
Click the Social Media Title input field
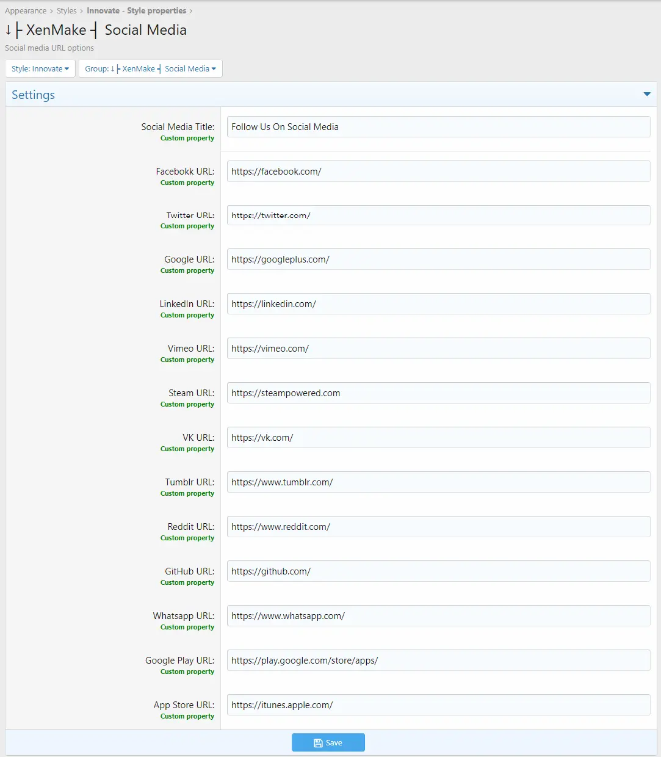[x=438, y=127]
